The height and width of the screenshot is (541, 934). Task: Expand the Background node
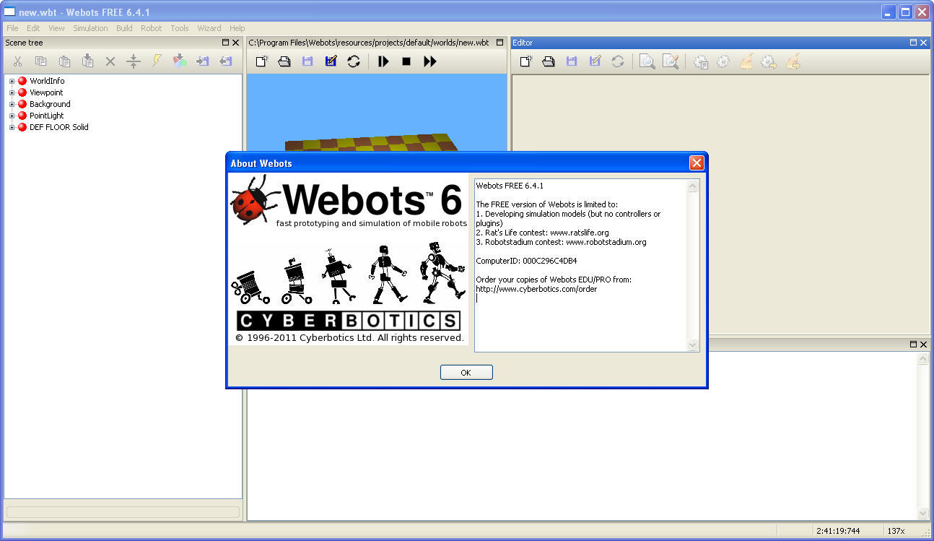tap(12, 104)
